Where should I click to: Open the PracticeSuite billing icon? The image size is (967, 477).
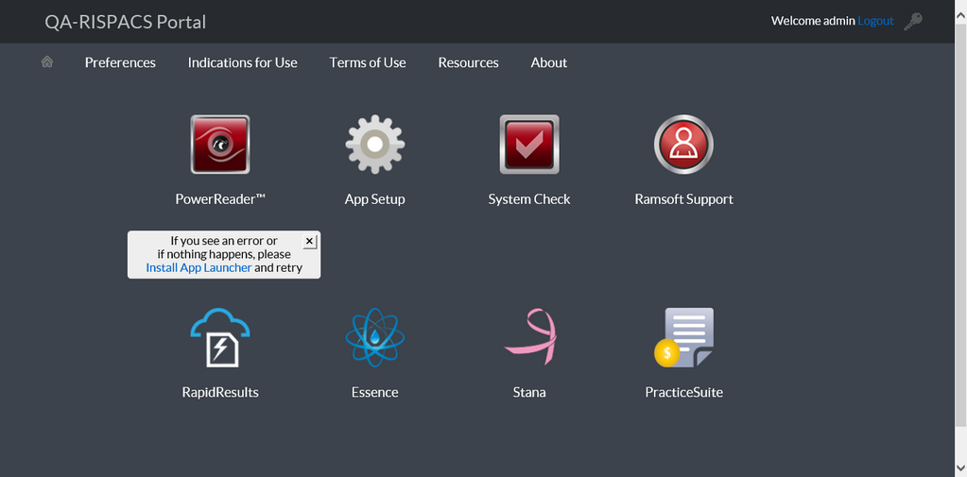683,337
